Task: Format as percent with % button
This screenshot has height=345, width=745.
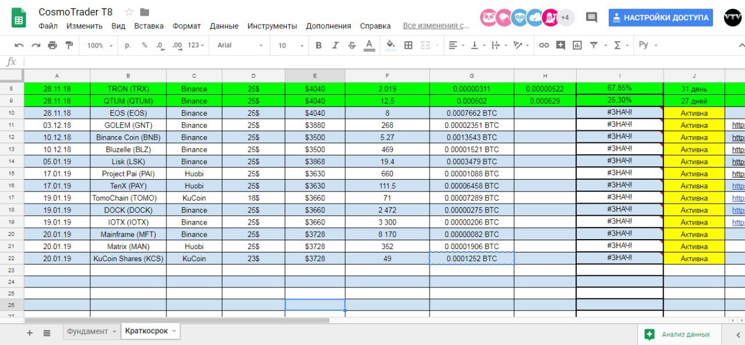Action: click(144, 45)
